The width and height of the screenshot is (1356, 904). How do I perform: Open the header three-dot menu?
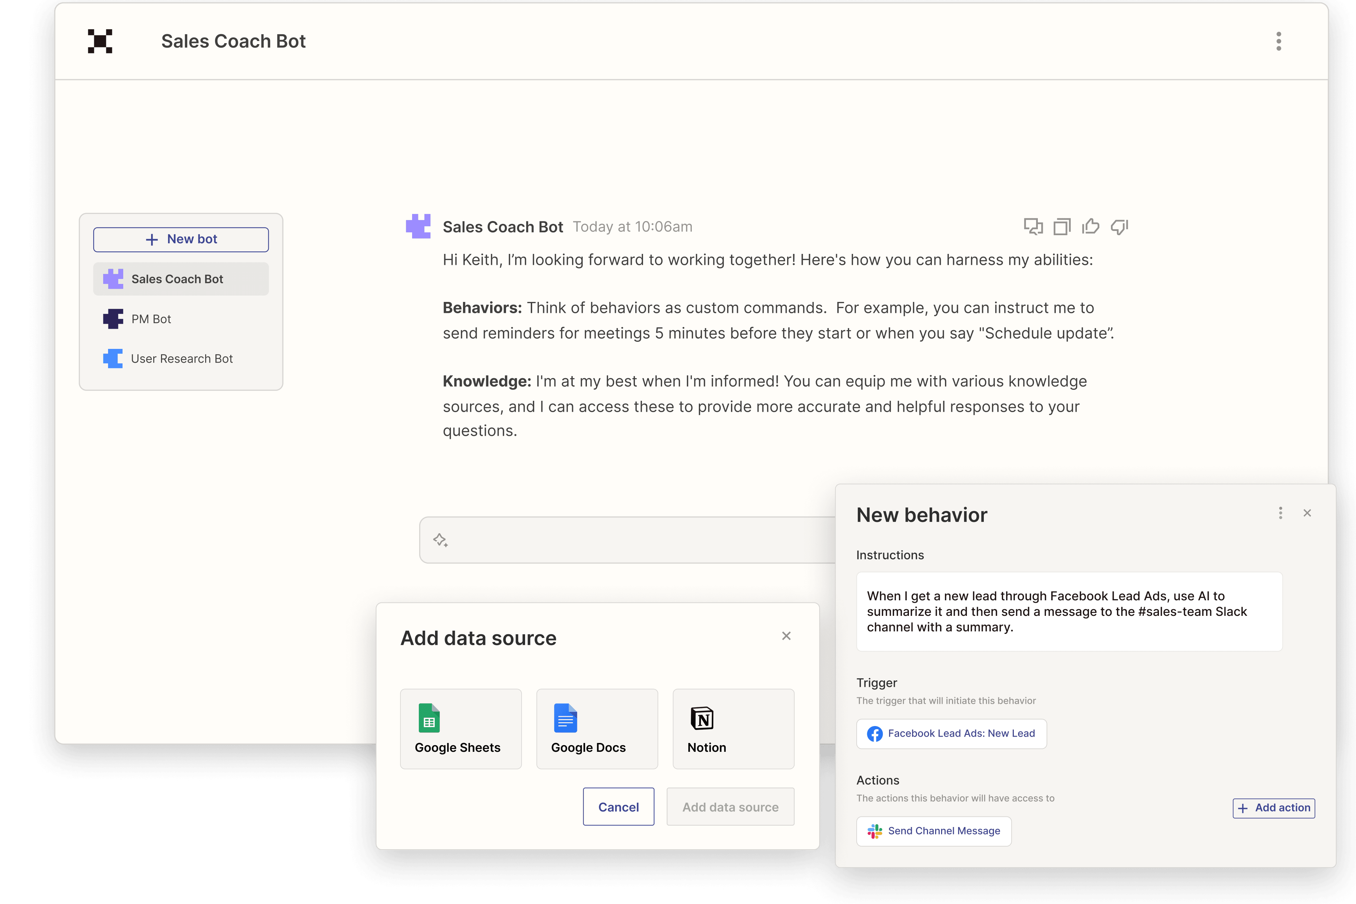pyautogui.click(x=1278, y=41)
